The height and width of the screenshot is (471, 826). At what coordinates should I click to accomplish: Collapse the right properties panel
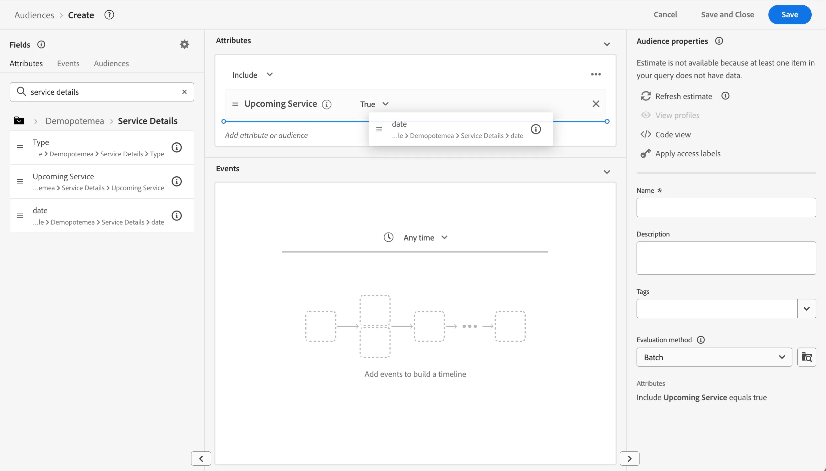click(x=630, y=459)
